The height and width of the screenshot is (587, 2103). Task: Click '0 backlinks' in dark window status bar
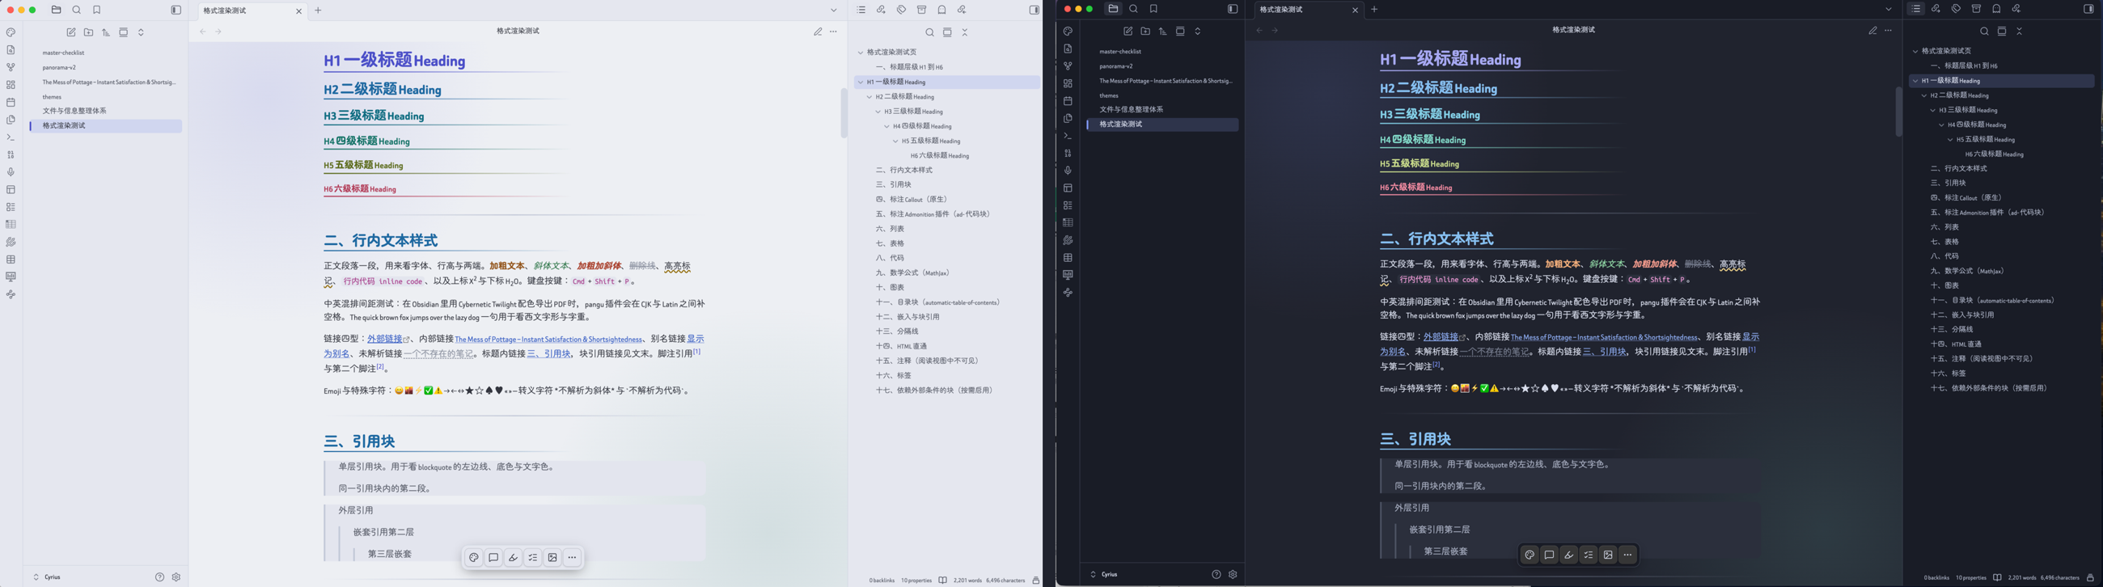pos(1936,578)
